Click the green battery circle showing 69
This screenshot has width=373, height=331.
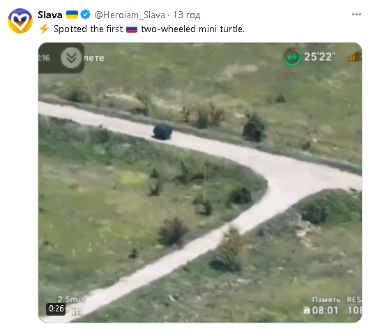(x=292, y=57)
